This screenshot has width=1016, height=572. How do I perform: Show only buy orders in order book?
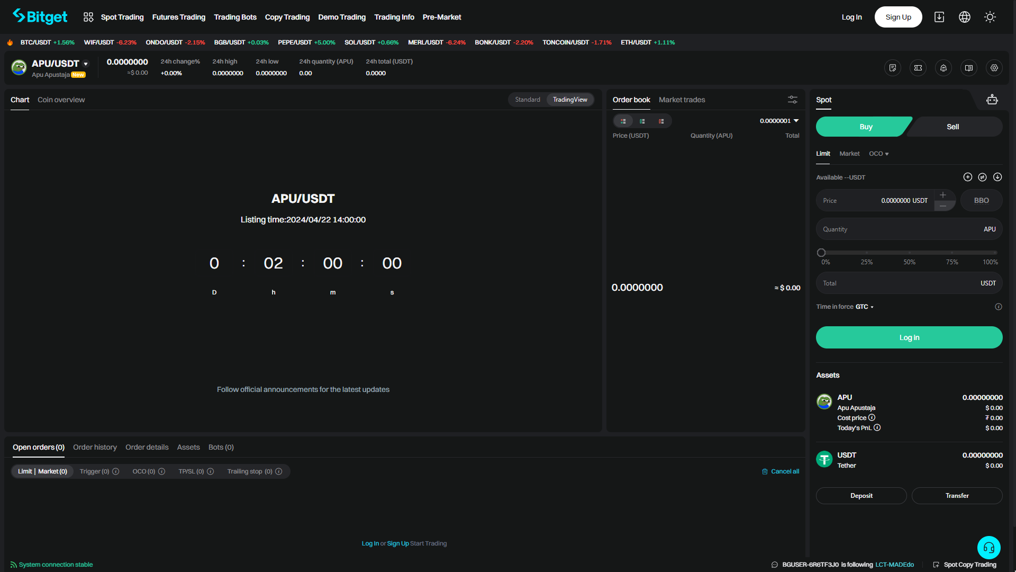pyautogui.click(x=642, y=121)
